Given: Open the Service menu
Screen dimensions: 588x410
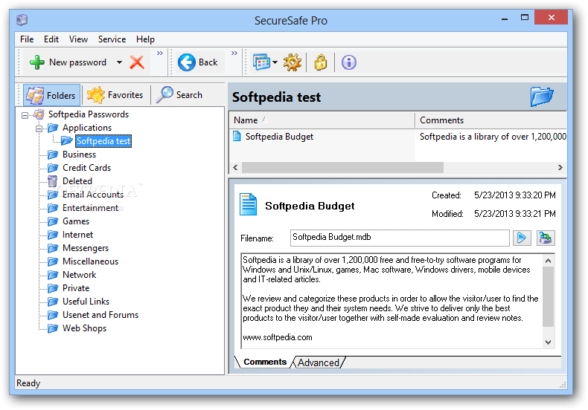Looking at the screenshot, I should point(112,39).
